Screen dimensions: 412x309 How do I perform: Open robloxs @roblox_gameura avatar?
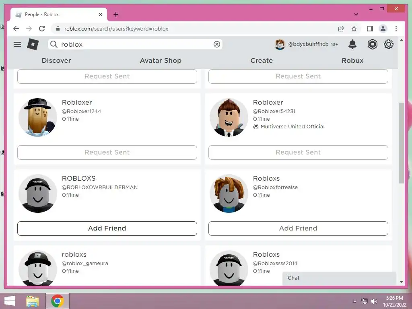38,268
